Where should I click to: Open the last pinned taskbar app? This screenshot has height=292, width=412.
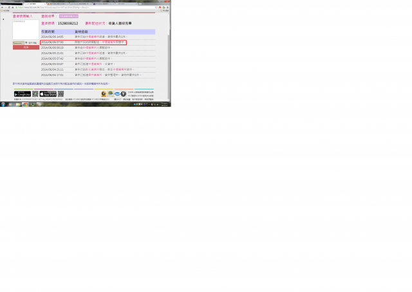(x=40, y=104)
